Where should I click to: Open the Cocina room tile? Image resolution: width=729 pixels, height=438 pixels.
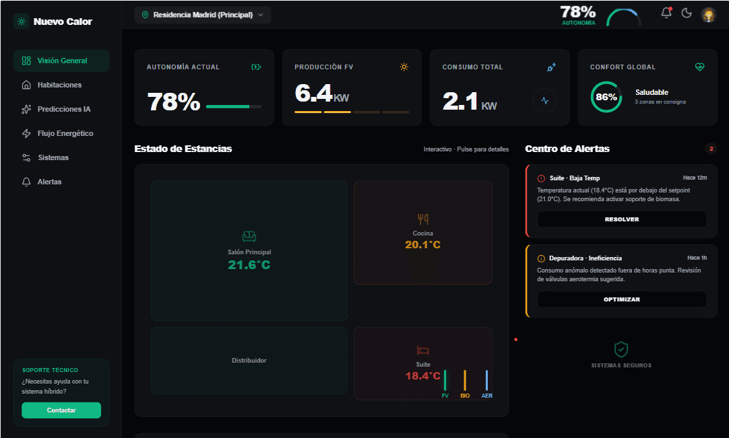coord(422,232)
